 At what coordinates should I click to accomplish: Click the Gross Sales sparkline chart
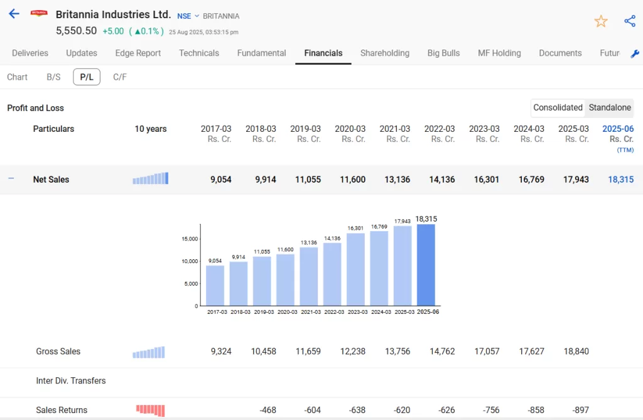[149, 352]
